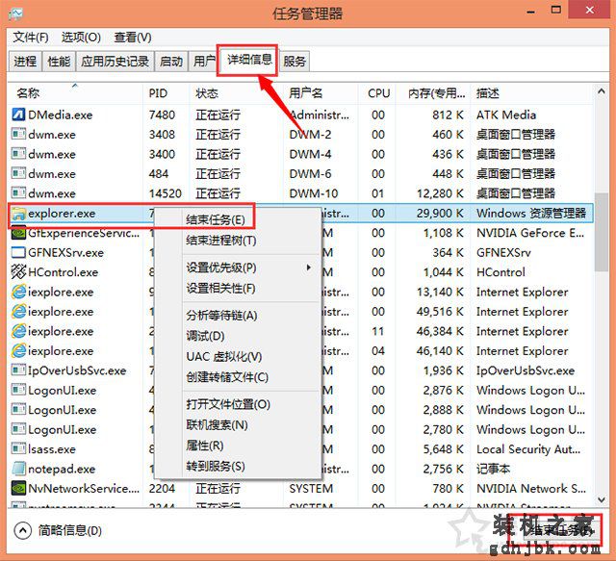
Task: Click the scrollbar down arrow
Action: pos(601,499)
